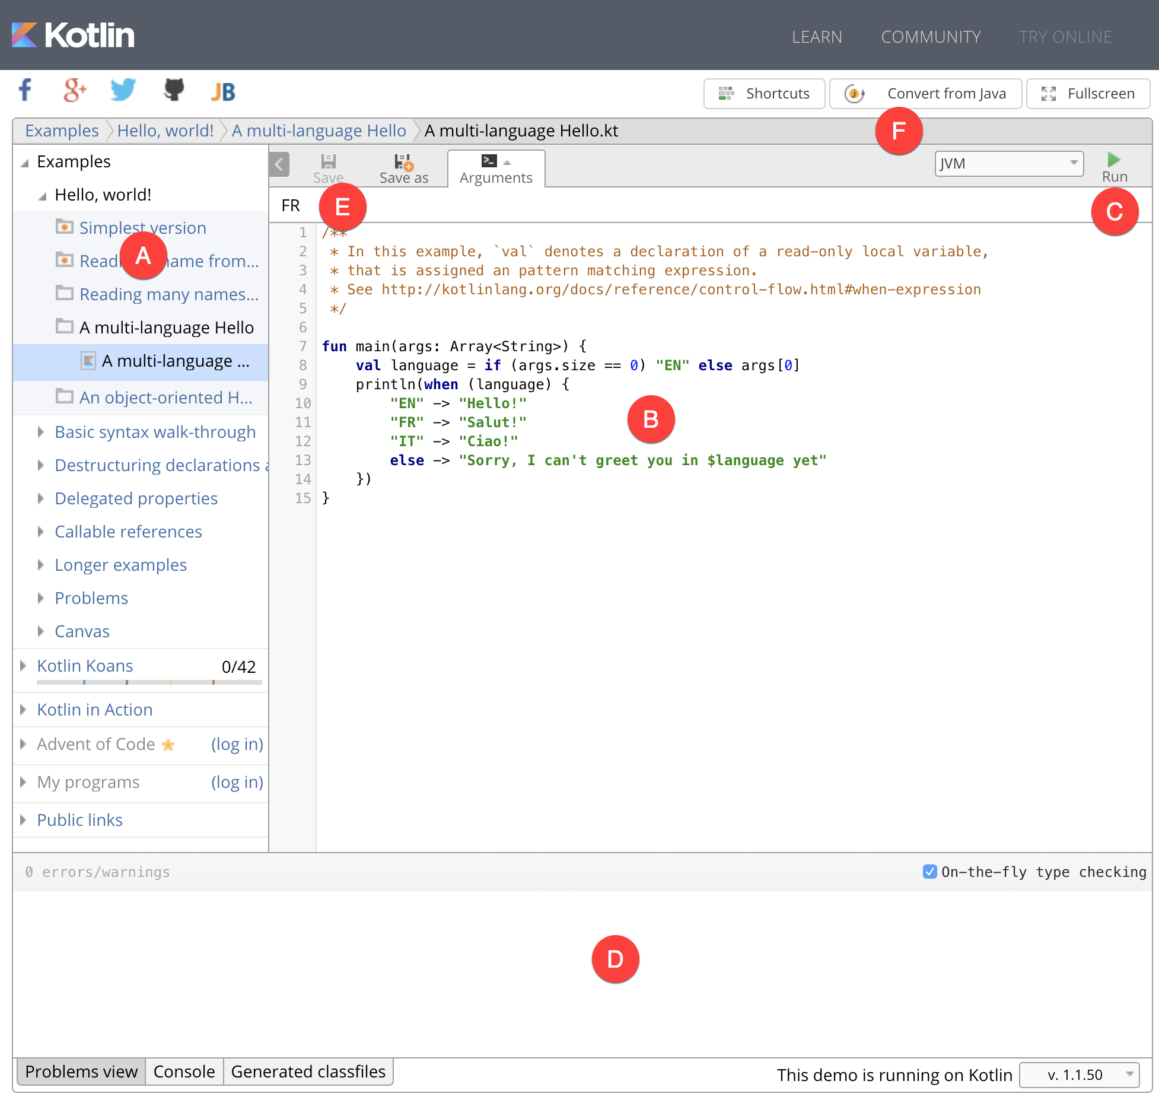Expand the Kotlin Koans section

(x=23, y=666)
